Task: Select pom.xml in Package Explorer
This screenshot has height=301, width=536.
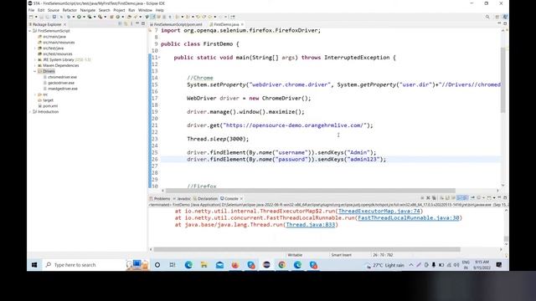Action: 48,106
